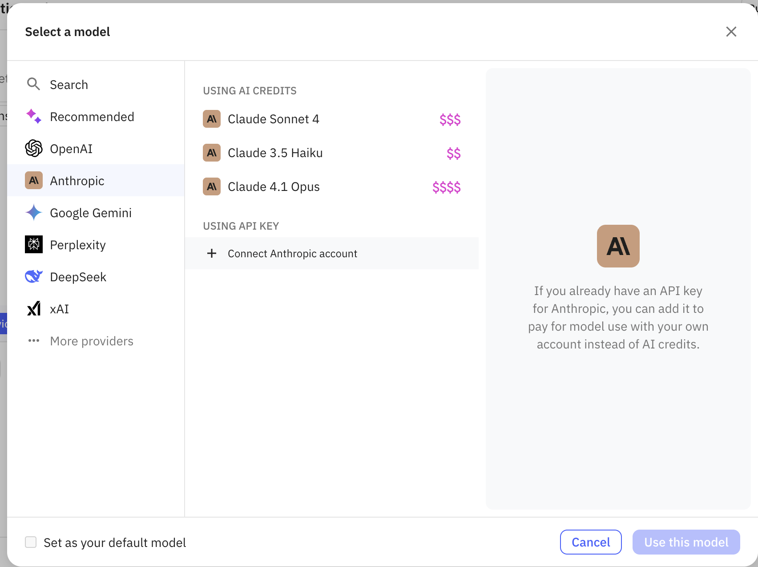The image size is (758, 567).
Task: Click the DeepSeek whale icon
Action: pyautogui.click(x=33, y=276)
